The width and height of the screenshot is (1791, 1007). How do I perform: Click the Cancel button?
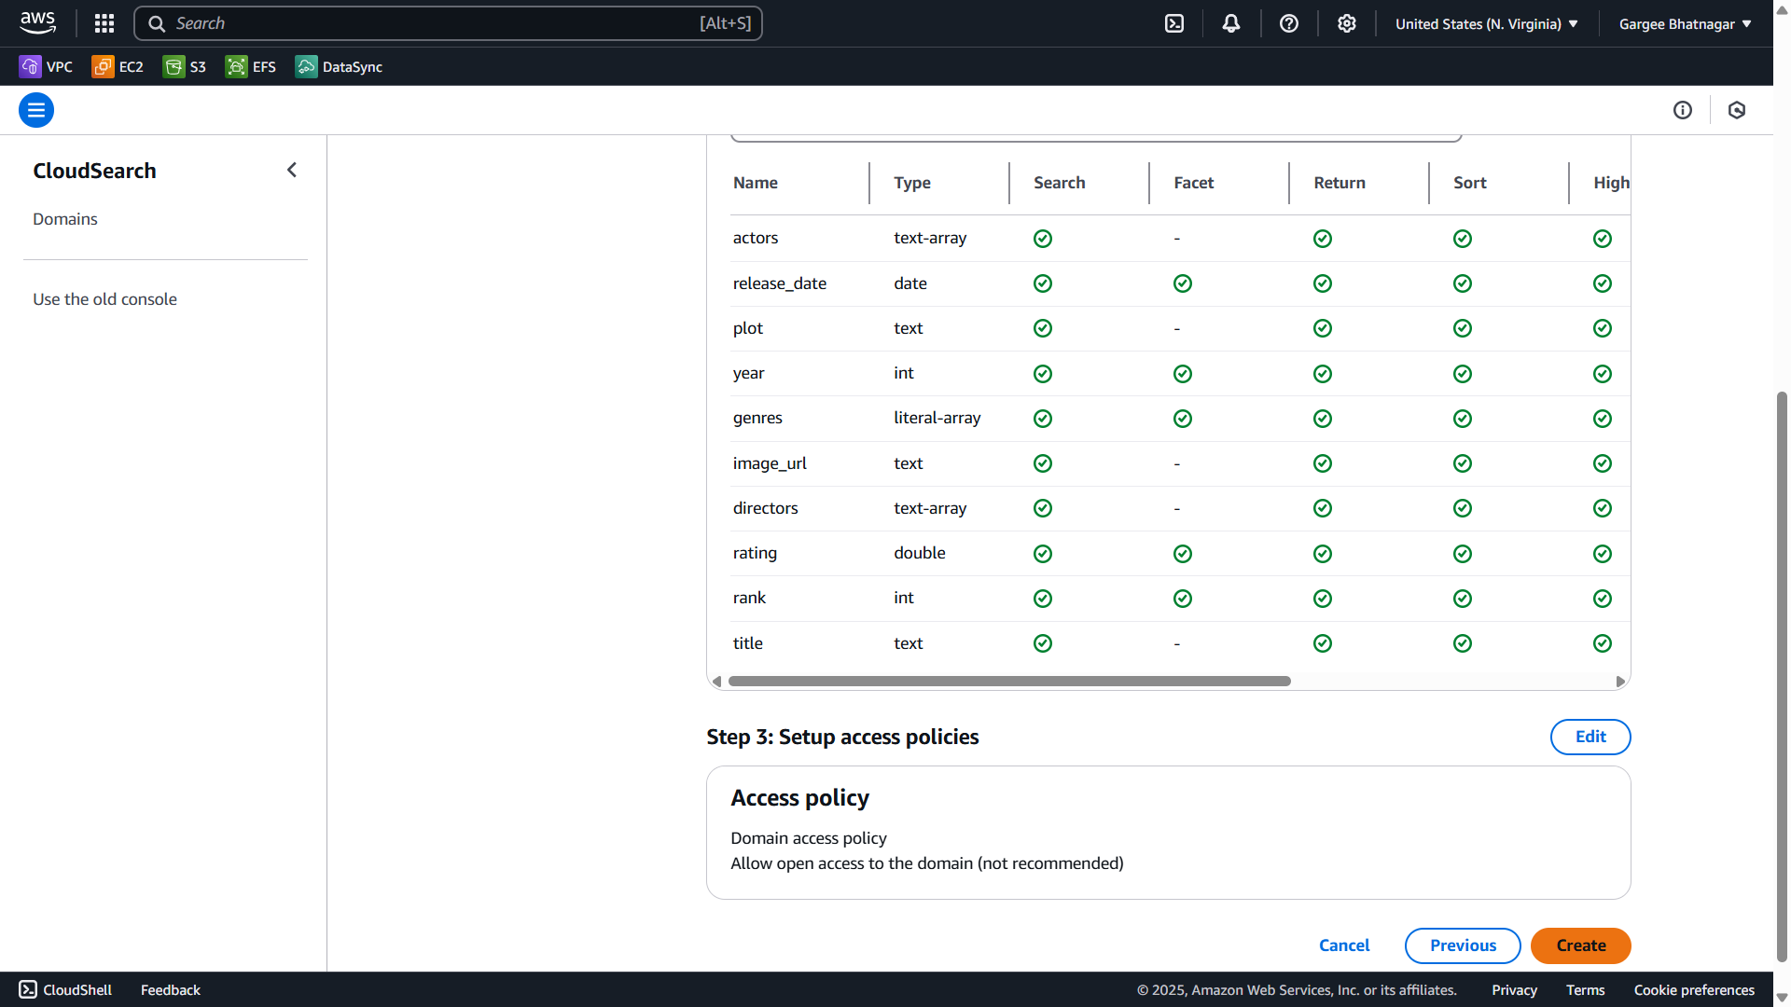coord(1344,945)
